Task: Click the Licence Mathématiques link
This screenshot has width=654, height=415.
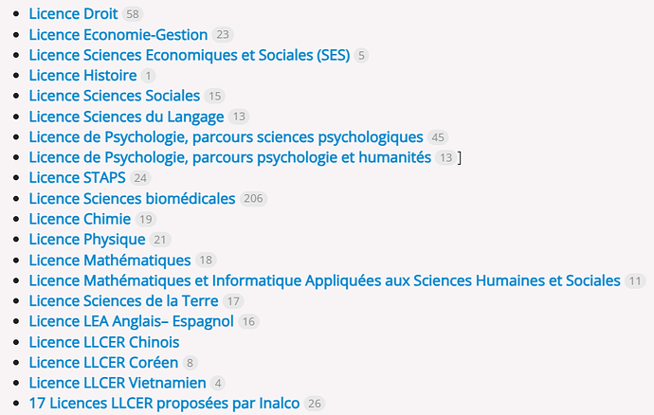Action: click(110, 261)
